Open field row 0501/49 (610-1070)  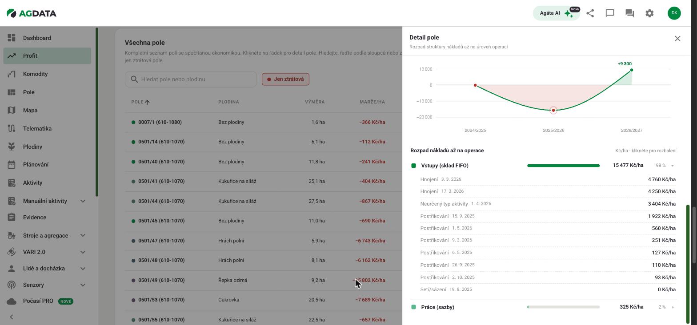[x=263, y=280]
